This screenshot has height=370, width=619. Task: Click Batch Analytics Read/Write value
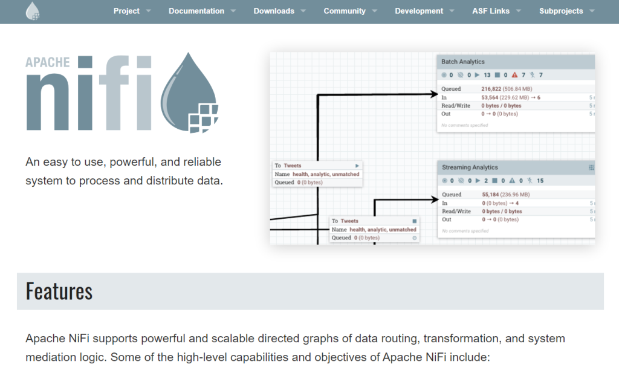click(501, 105)
